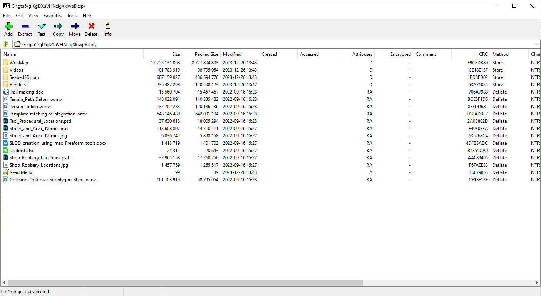Click the Read Me.txt notepad icon

pos(6,172)
